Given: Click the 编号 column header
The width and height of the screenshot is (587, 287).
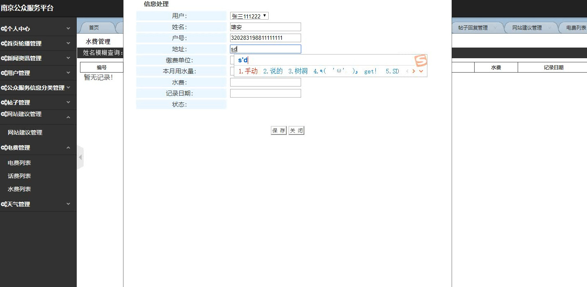Looking at the screenshot, I should coord(102,68).
